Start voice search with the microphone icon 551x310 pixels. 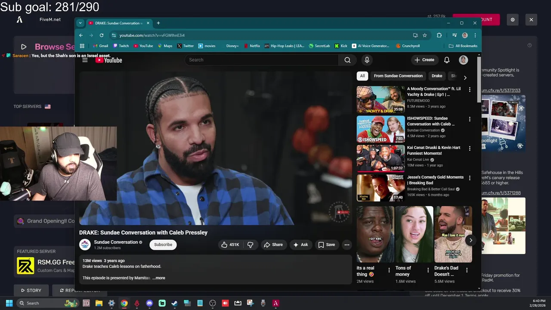(x=367, y=60)
